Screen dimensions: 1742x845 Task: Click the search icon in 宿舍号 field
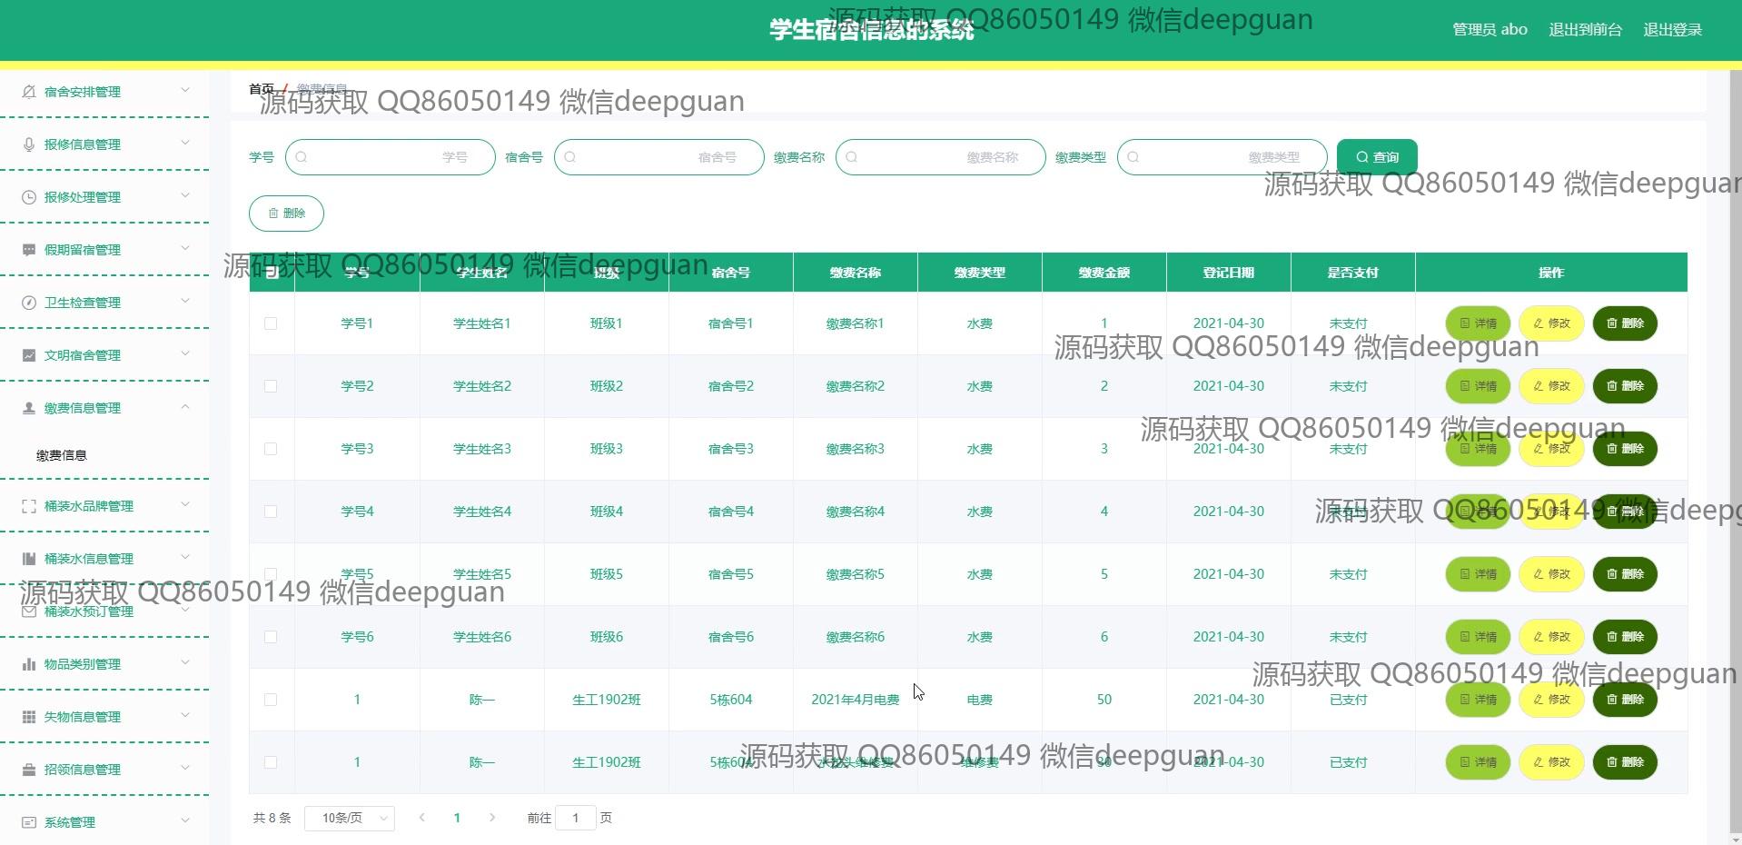pos(570,157)
